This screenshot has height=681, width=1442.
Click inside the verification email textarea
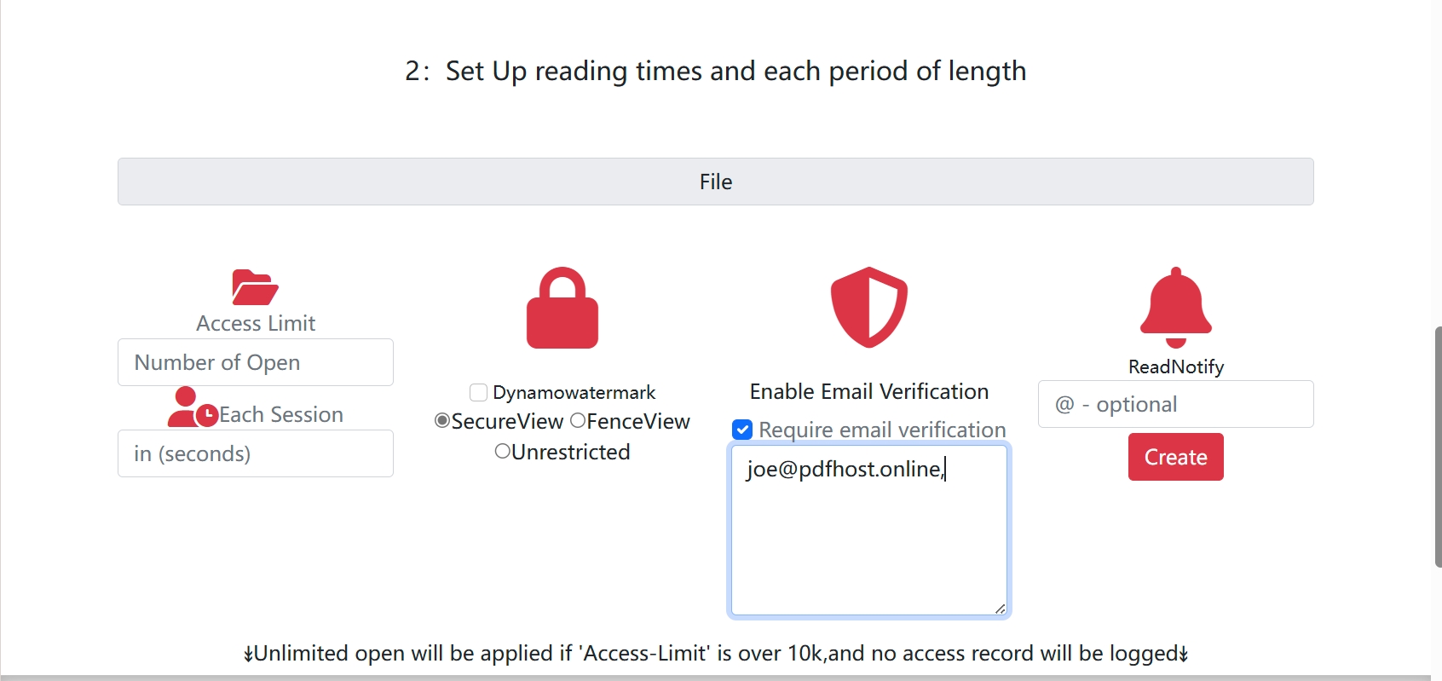pyautogui.click(x=868, y=528)
